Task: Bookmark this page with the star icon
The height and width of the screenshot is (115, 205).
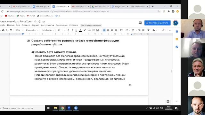Action: point(159,11)
